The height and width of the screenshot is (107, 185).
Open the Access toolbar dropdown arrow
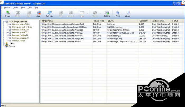pos(100,14)
